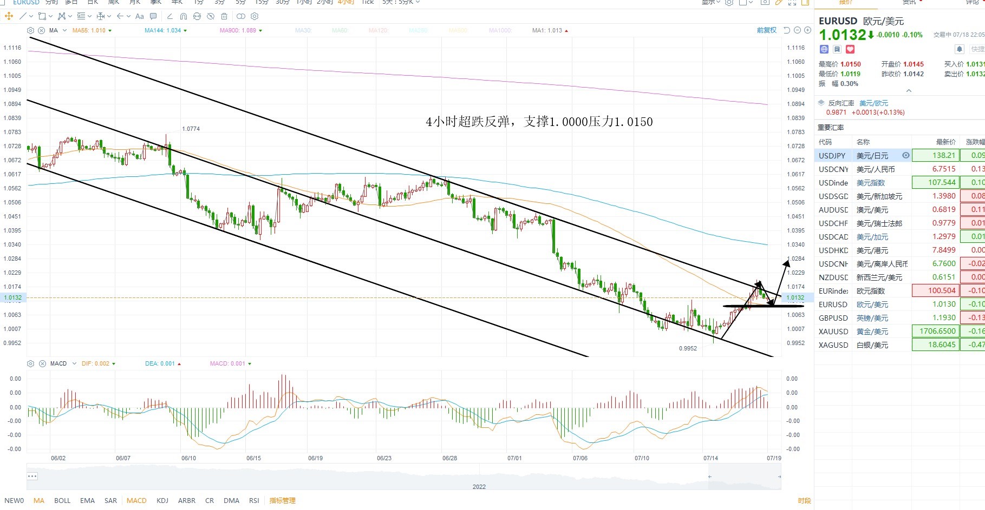This screenshot has width=985, height=510.
Task: Remove the MACD indicator panel
Action: (42, 363)
